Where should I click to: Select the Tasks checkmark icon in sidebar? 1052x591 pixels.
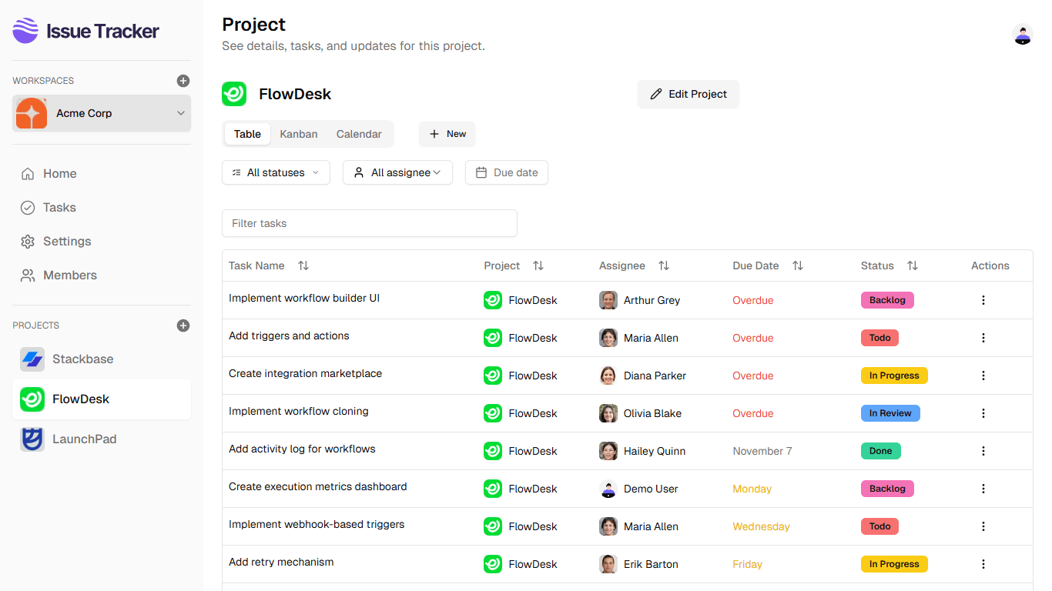point(28,207)
